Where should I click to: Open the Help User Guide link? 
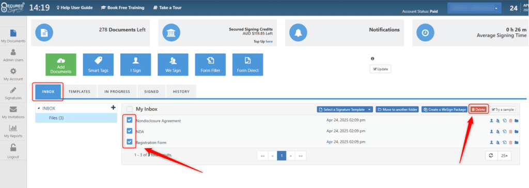pyautogui.click(x=74, y=8)
